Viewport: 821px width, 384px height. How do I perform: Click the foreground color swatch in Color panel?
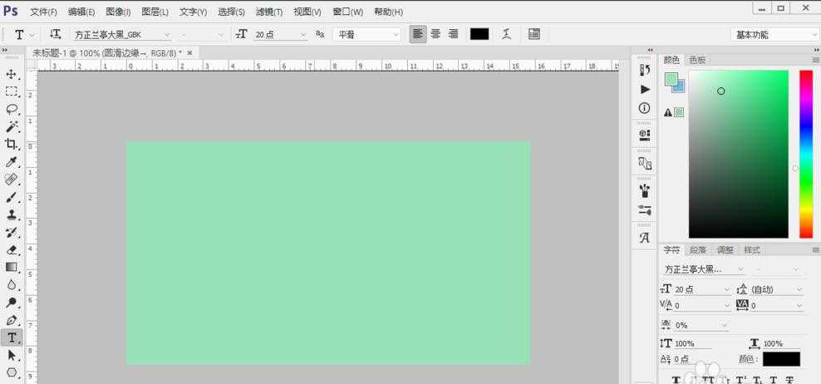pos(671,79)
